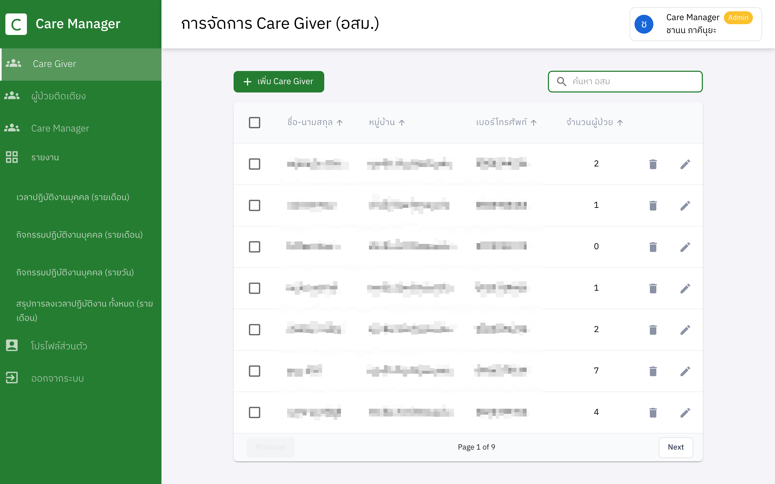
Task: Check the fifth row checkbox
Action: coord(255,329)
